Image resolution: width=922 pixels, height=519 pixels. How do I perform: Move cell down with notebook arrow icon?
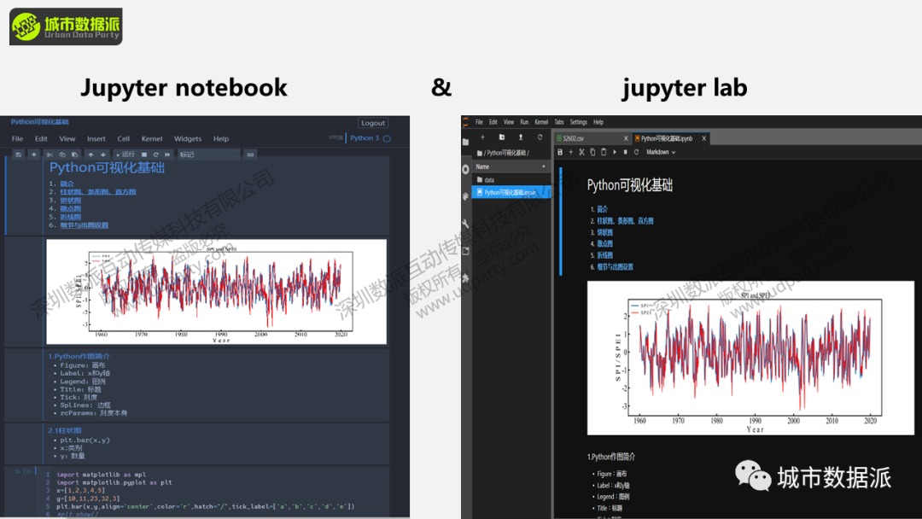tap(103, 155)
